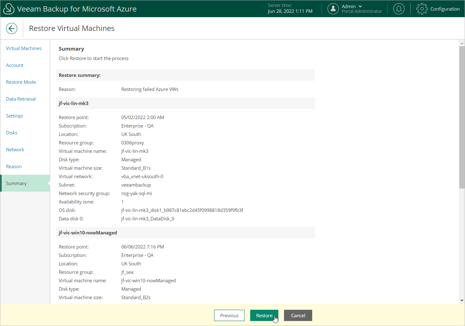Select the Summary step
Viewport: 465px width, 326px height.
[25, 183]
